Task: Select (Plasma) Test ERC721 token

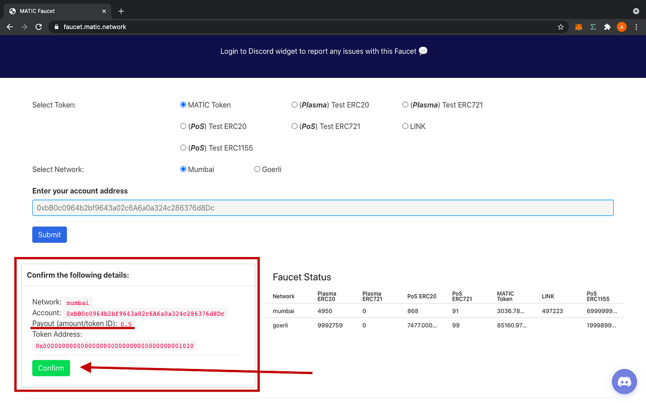Action: pos(405,105)
